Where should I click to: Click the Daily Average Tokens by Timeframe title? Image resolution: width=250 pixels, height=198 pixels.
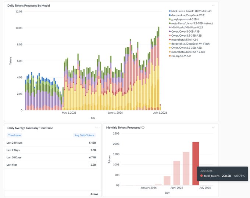click(x=30, y=128)
